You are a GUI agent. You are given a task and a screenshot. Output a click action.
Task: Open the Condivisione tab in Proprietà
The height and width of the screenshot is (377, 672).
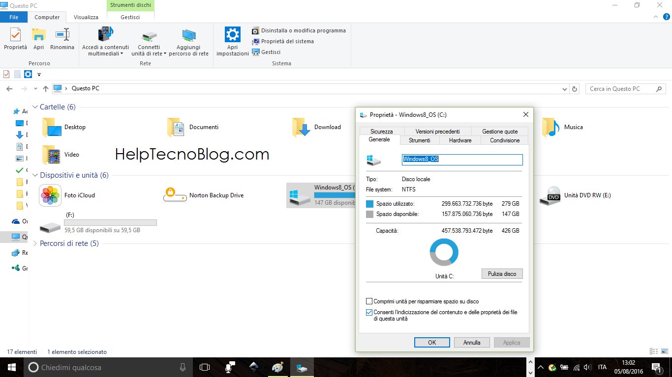point(505,140)
